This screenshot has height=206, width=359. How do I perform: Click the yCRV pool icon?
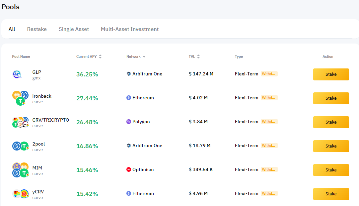(20, 194)
